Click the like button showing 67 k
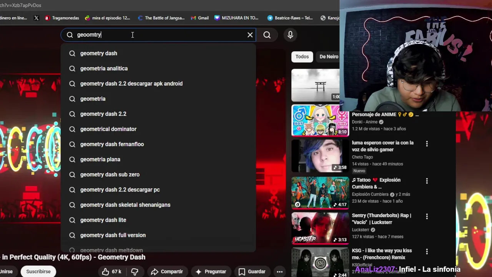The height and width of the screenshot is (277, 492). click(111, 272)
